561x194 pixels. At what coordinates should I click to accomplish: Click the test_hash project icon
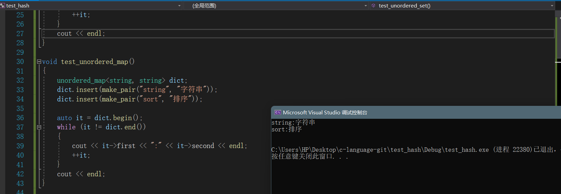pos(3,5)
